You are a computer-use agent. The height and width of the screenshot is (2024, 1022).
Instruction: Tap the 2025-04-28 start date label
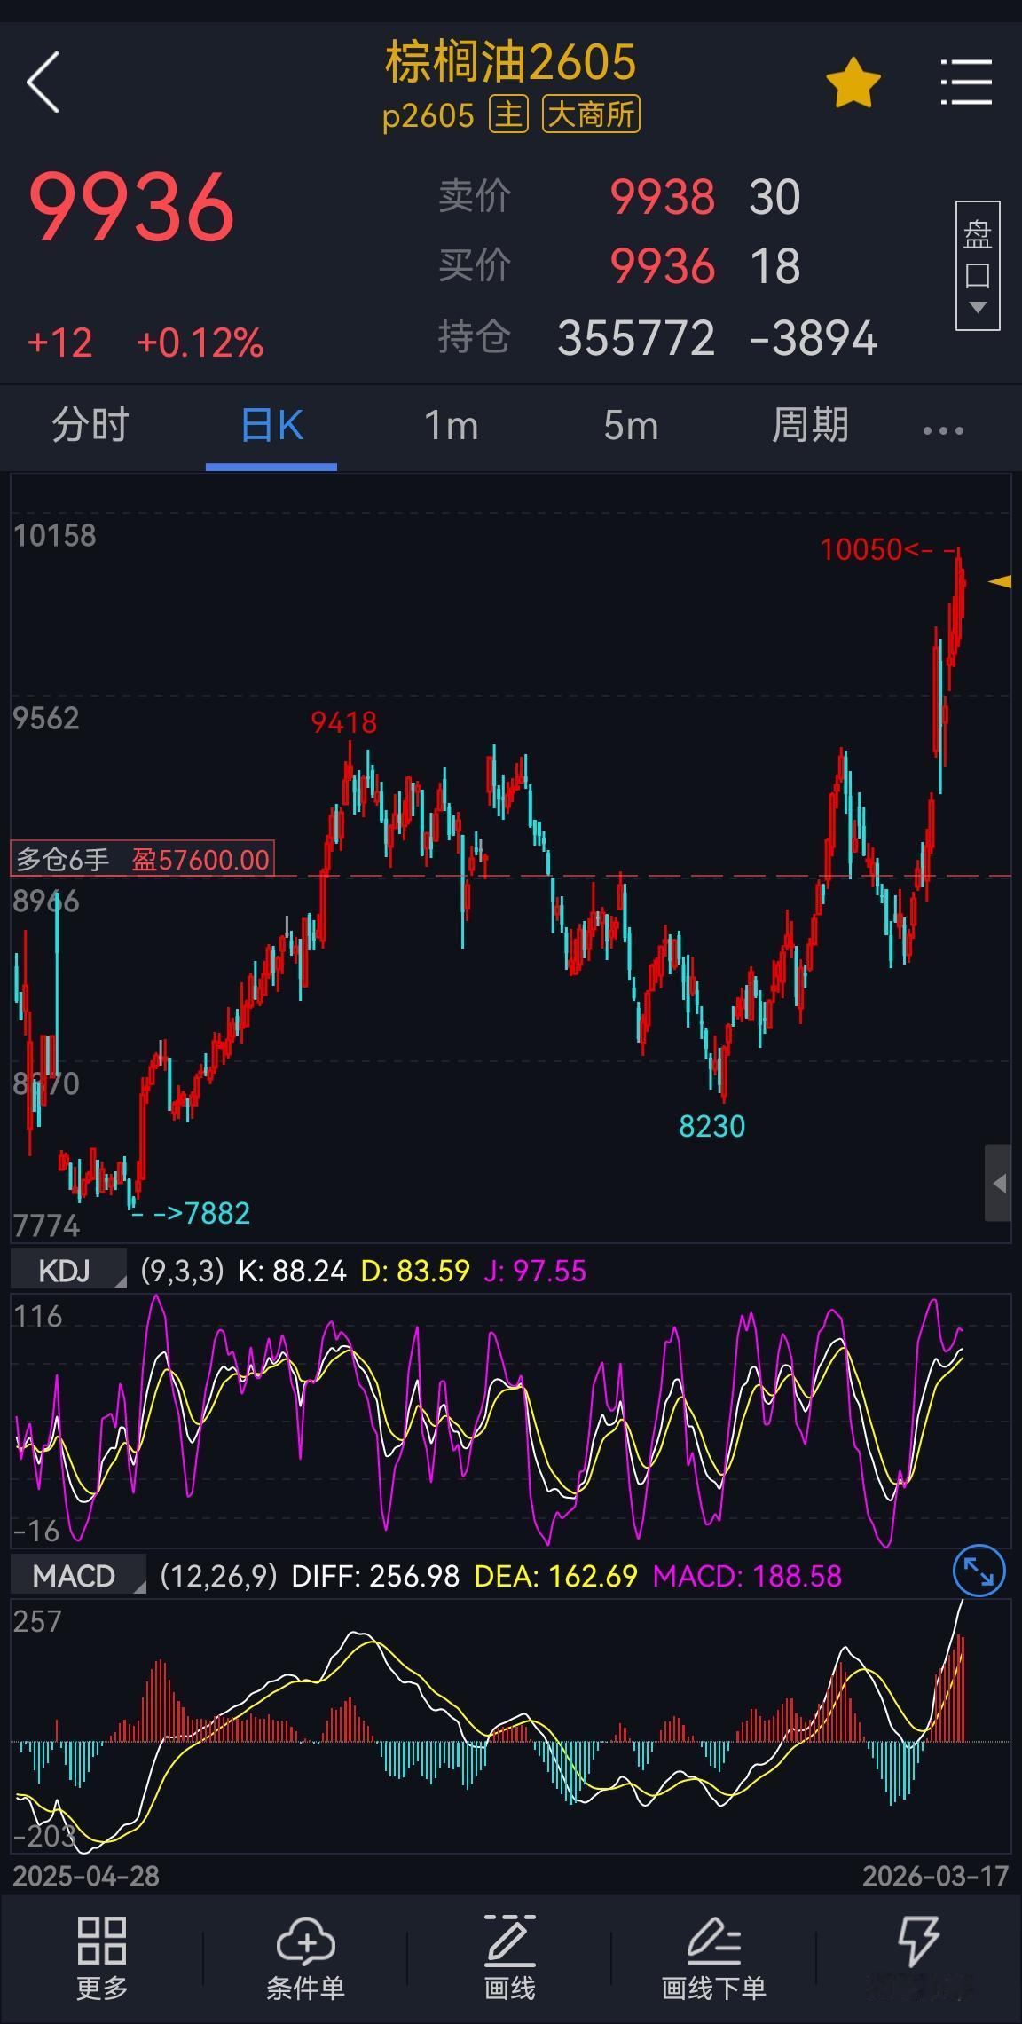click(x=86, y=1876)
